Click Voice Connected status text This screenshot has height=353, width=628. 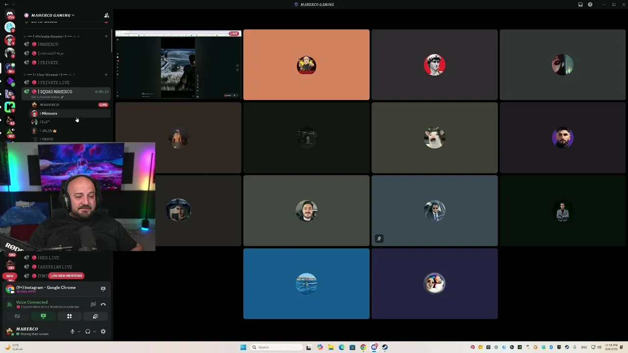click(32, 303)
